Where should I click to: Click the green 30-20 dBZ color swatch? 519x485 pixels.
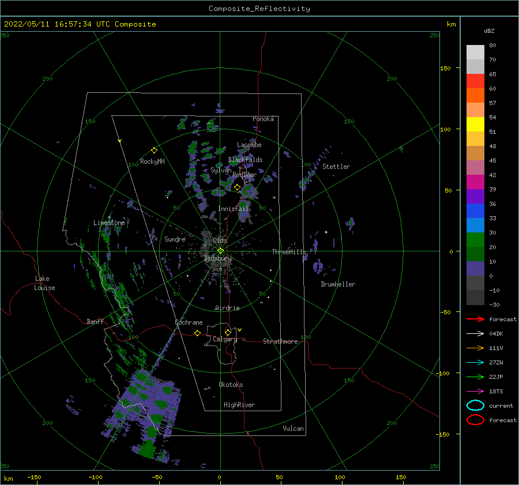pyautogui.click(x=475, y=240)
